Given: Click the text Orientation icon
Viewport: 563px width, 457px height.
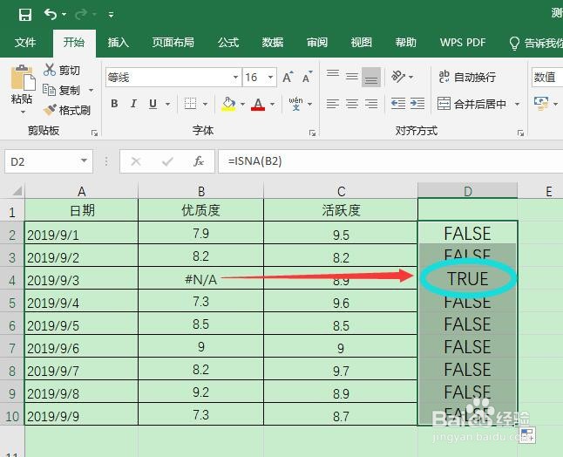Looking at the screenshot, I should [398, 77].
